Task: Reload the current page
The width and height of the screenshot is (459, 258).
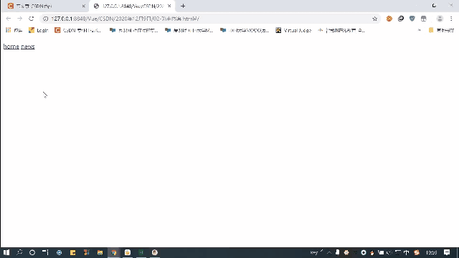Action: 32,19
